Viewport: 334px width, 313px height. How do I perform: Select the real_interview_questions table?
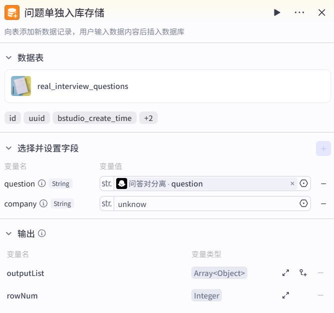[168, 86]
